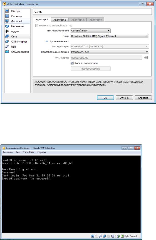Click the Right Control host key label

click(130, 236)
